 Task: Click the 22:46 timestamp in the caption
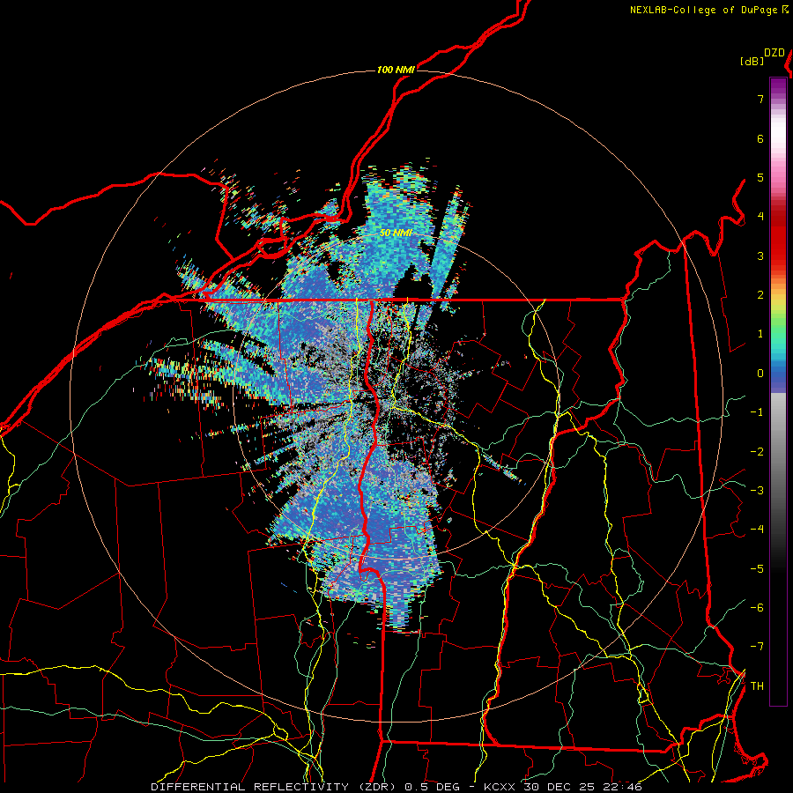pos(621,787)
